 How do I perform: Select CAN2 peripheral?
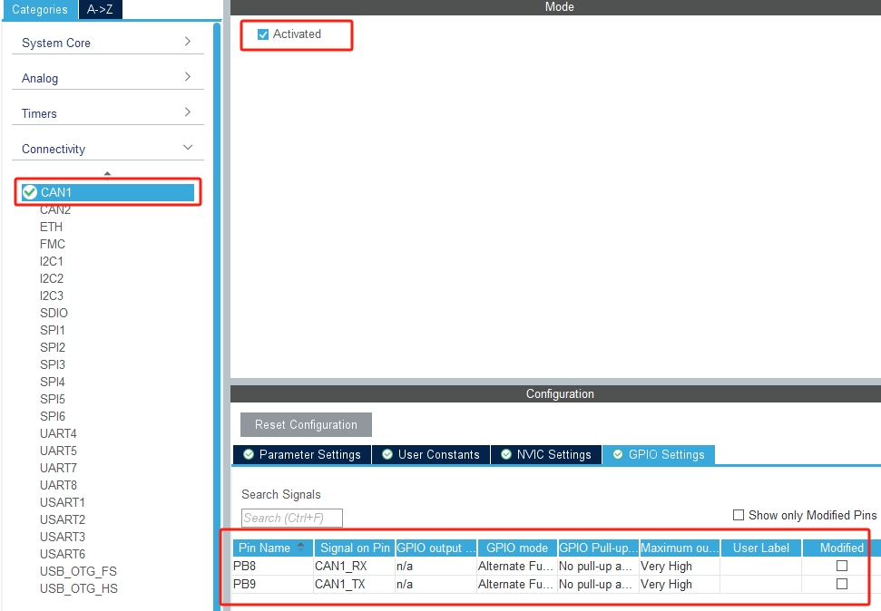click(x=55, y=210)
